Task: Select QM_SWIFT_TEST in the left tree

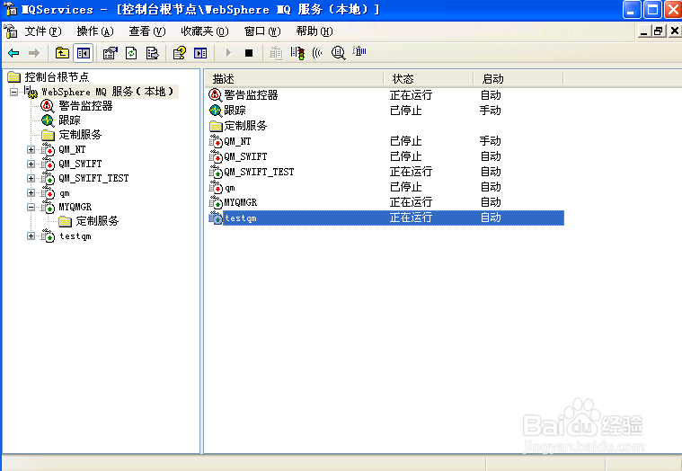Action: coord(93,178)
